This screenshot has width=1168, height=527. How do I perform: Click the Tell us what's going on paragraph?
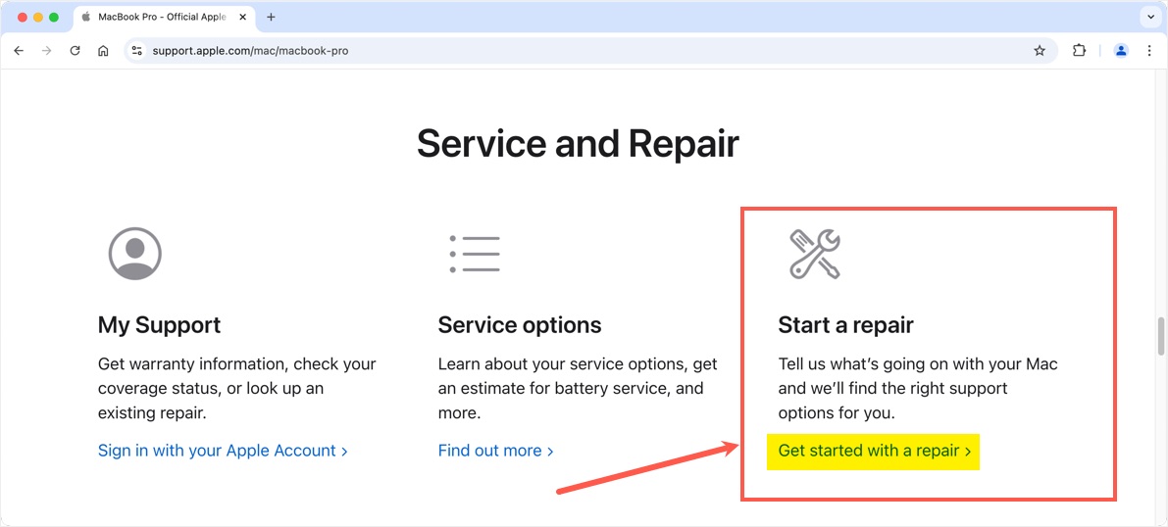918,388
